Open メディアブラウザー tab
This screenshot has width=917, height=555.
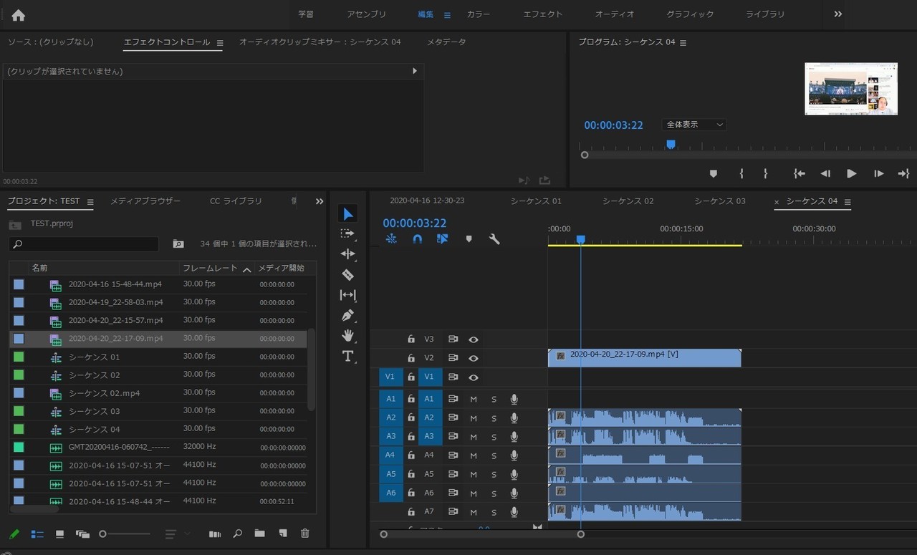point(145,202)
